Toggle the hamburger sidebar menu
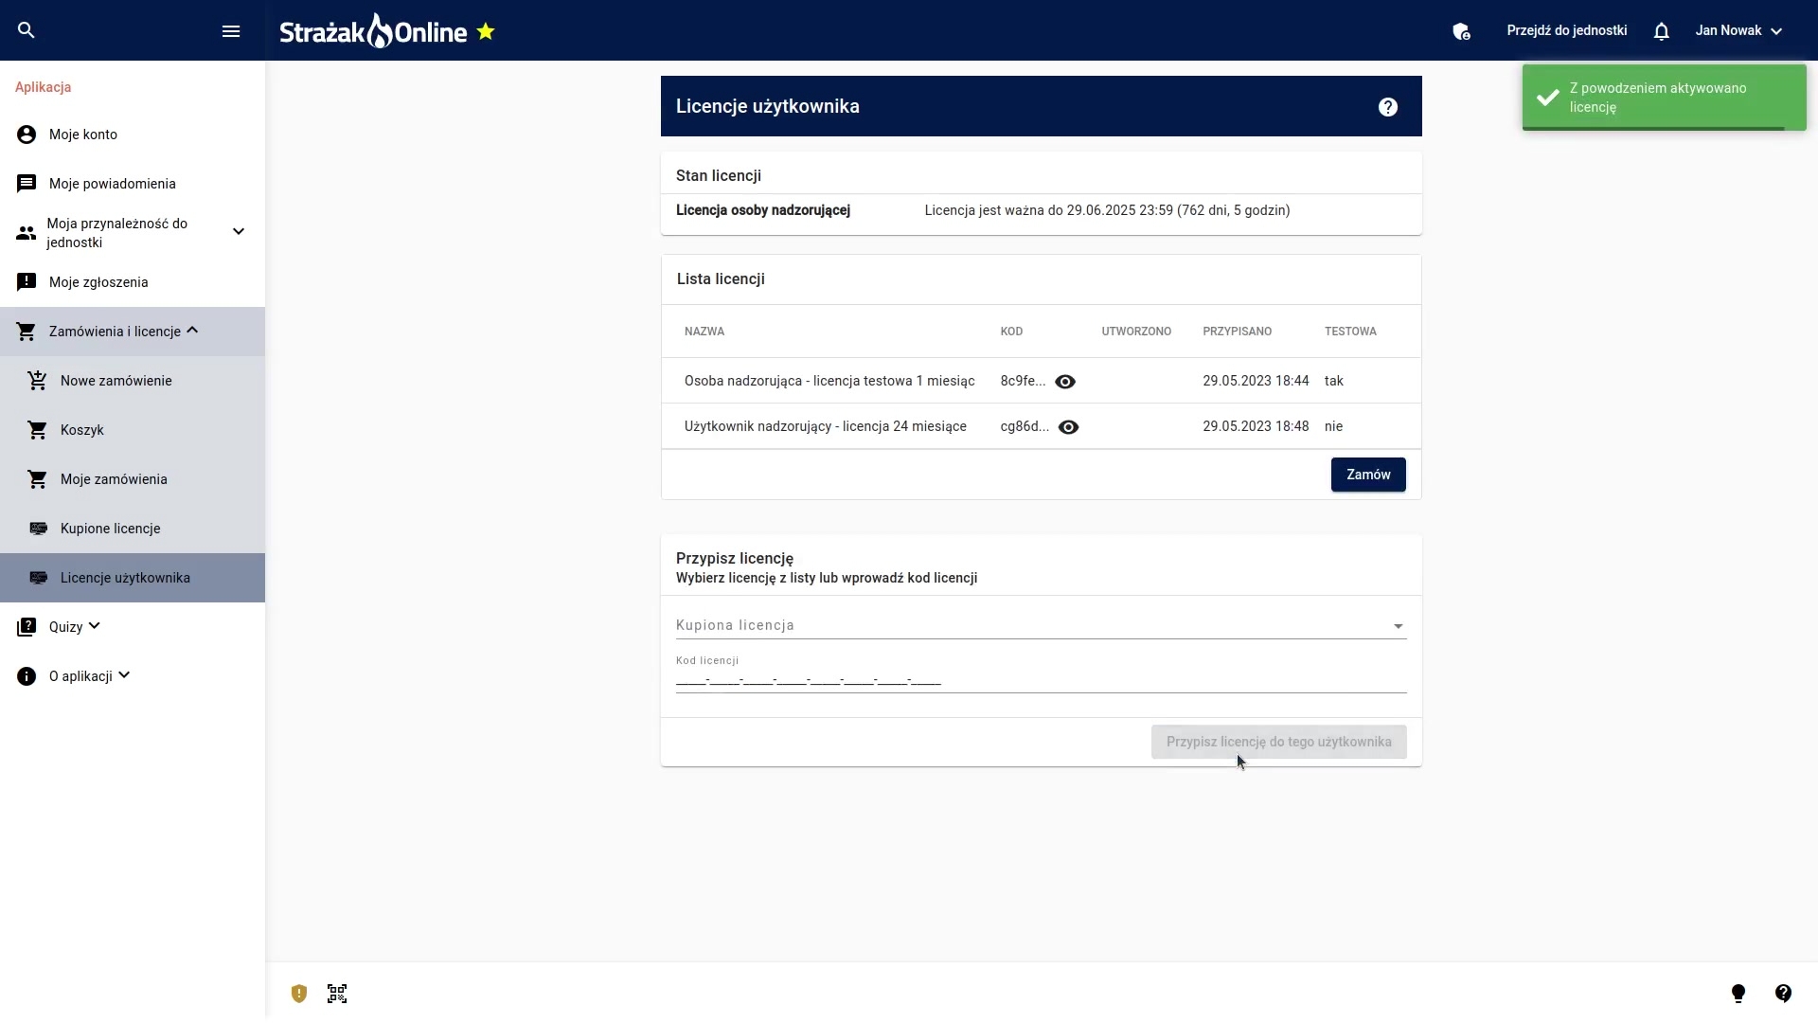 point(231,31)
